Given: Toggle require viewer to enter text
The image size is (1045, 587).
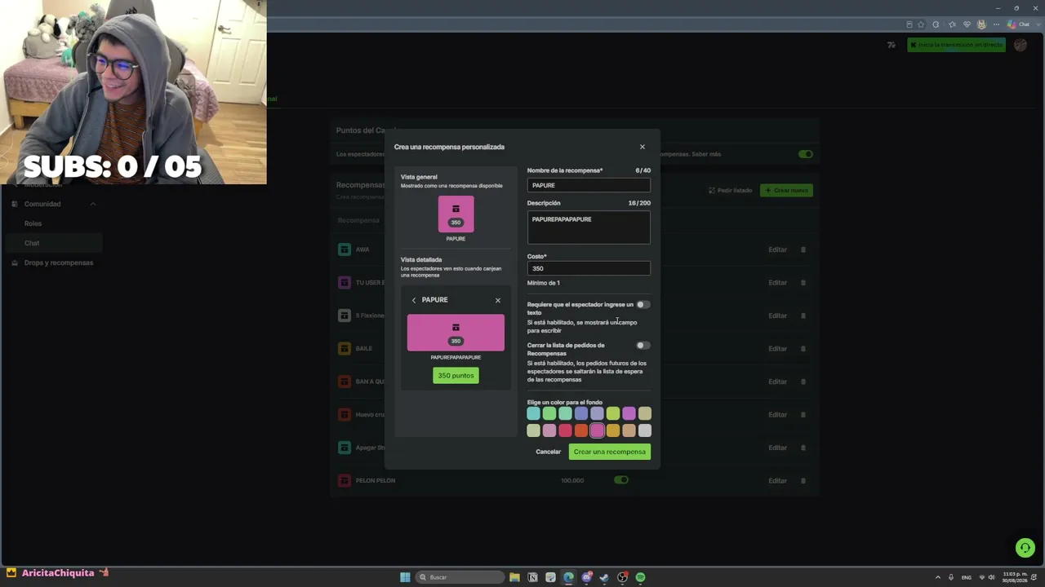Looking at the screenshot, I should (643, 305).
